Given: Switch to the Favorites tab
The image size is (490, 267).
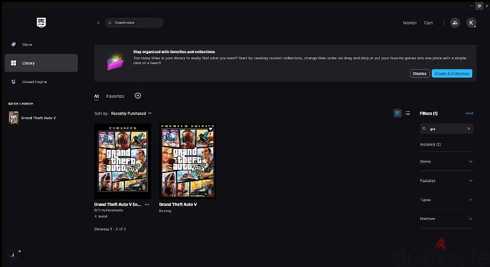Looking at the screenshot, I should tap(115, 97).
